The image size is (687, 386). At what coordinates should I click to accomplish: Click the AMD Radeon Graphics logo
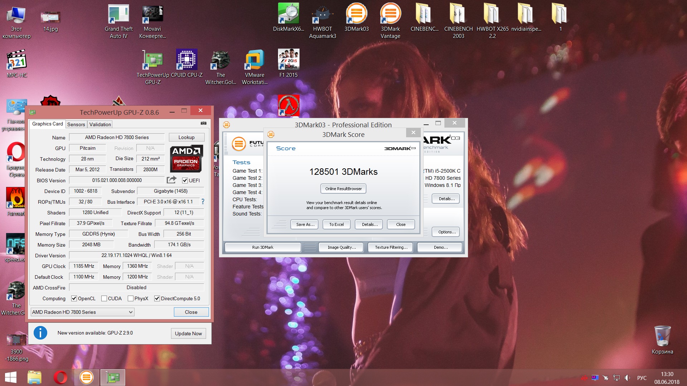[x=186, y=158]
